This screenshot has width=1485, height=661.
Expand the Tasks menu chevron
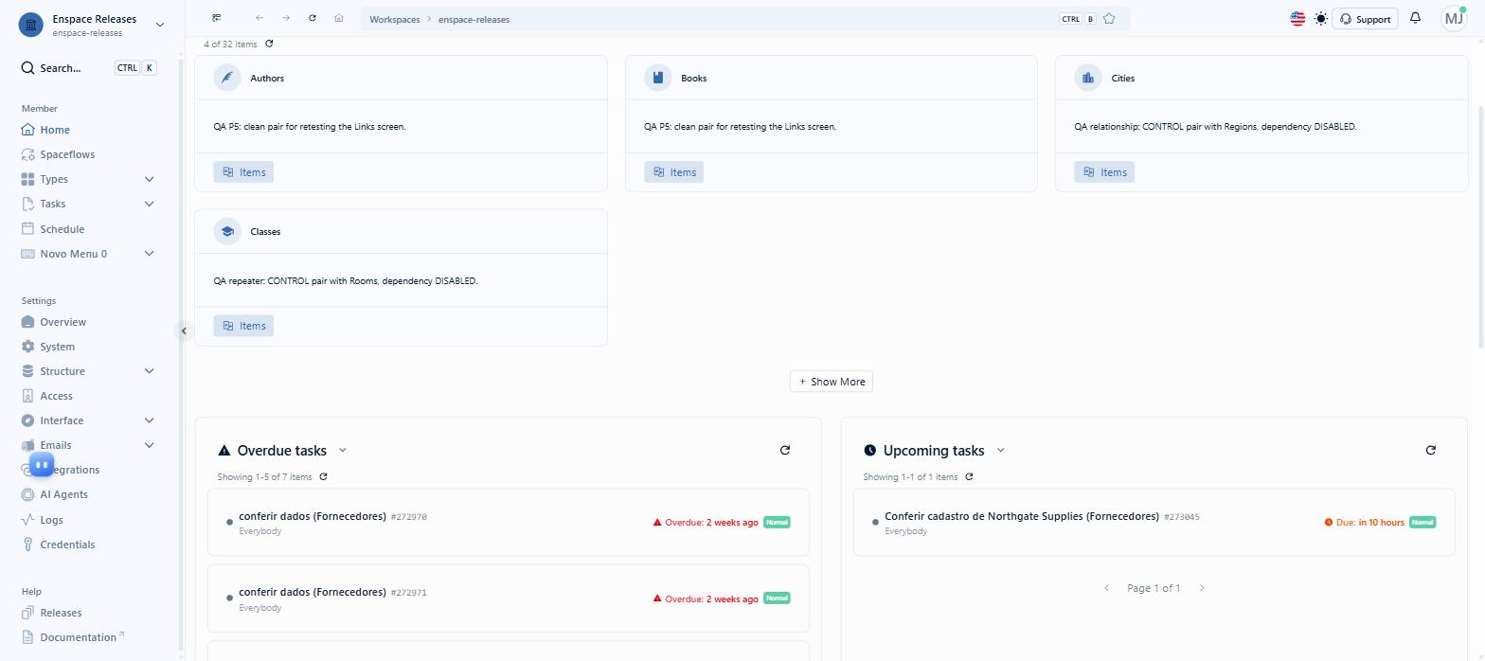coord(149,204)
